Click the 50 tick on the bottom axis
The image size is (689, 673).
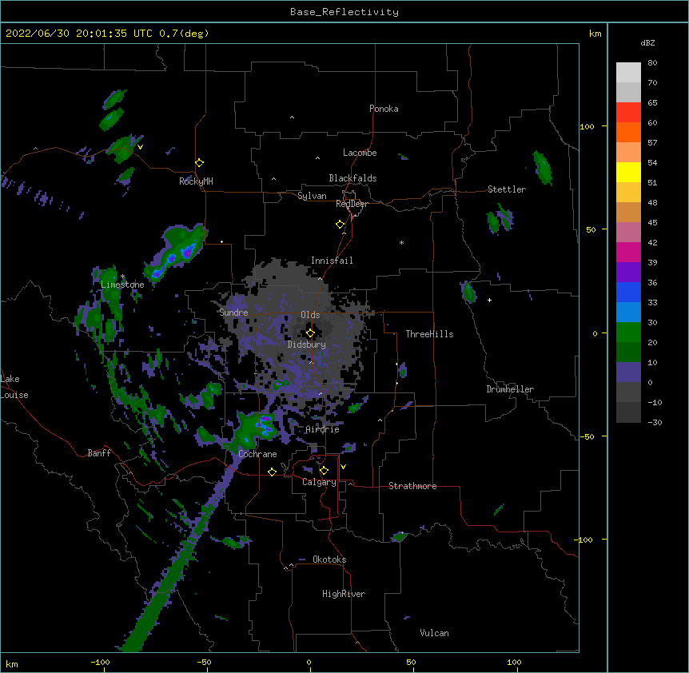(x=411, y=662)
